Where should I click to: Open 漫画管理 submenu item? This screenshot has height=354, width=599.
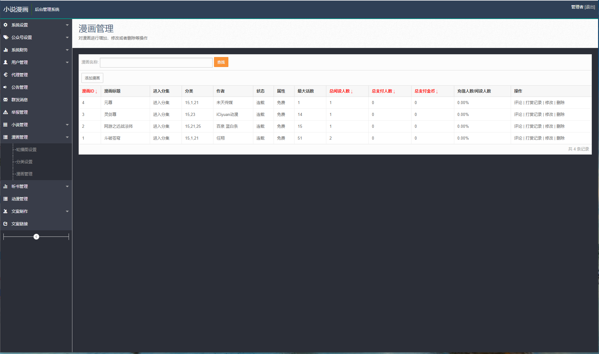(24, 174)
